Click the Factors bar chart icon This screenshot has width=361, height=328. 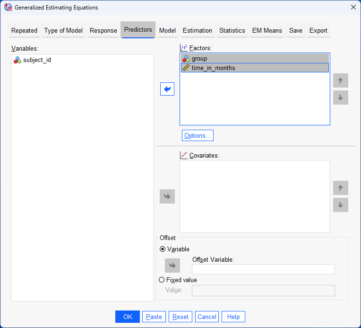click(x=183, y=48)
